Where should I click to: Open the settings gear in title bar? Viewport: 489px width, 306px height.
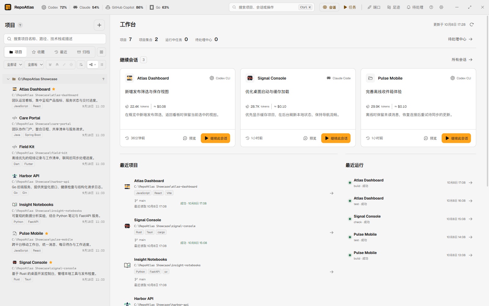point(441,7)
